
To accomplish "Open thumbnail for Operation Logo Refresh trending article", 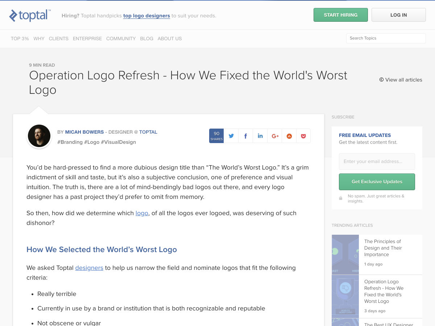I will pos(345,296).
